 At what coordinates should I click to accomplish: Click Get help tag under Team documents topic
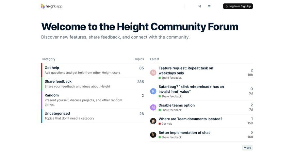pyautogui.click(x=165, y=124)
